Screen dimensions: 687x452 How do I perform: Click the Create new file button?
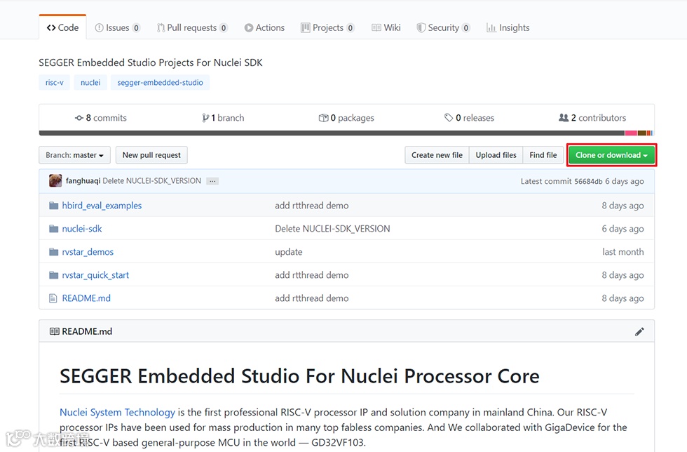(437, 155)
